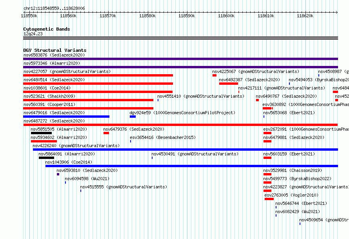Open the nsv5973346 (Almarri2020) label

pos(52,63)
